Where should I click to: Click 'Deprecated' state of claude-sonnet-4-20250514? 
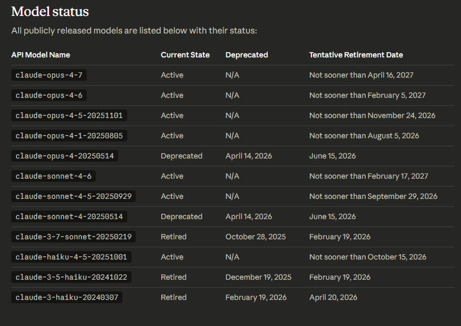pyautogui.click(x=182, y=216)
